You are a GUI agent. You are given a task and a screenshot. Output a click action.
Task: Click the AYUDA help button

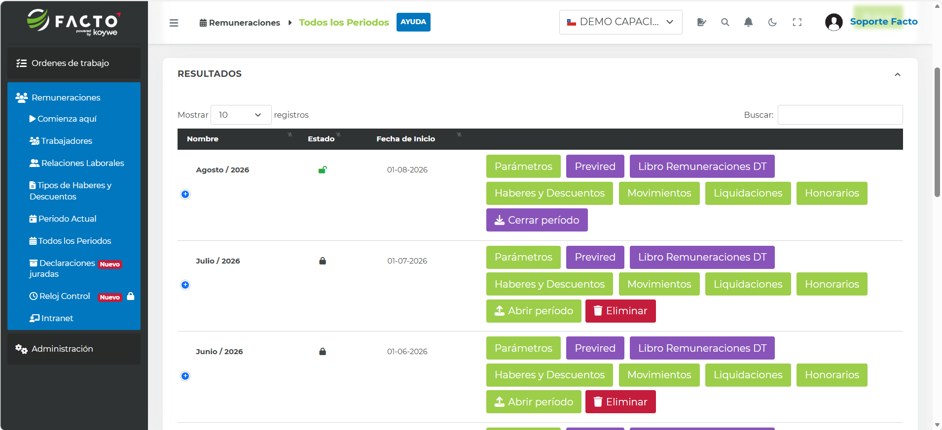tap(413, 22)
